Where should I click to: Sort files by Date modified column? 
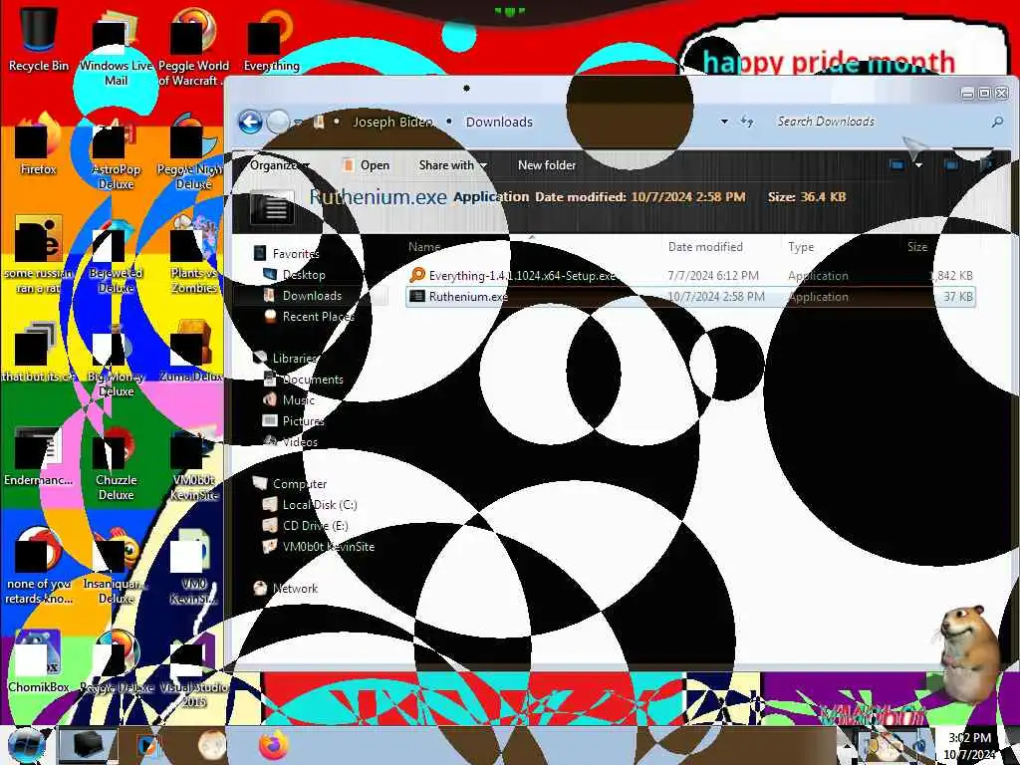[x=705, y=247]
